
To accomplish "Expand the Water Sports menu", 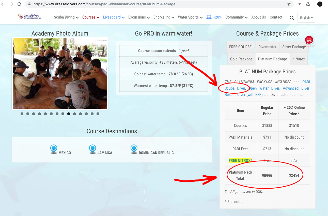I will (190, 17).
